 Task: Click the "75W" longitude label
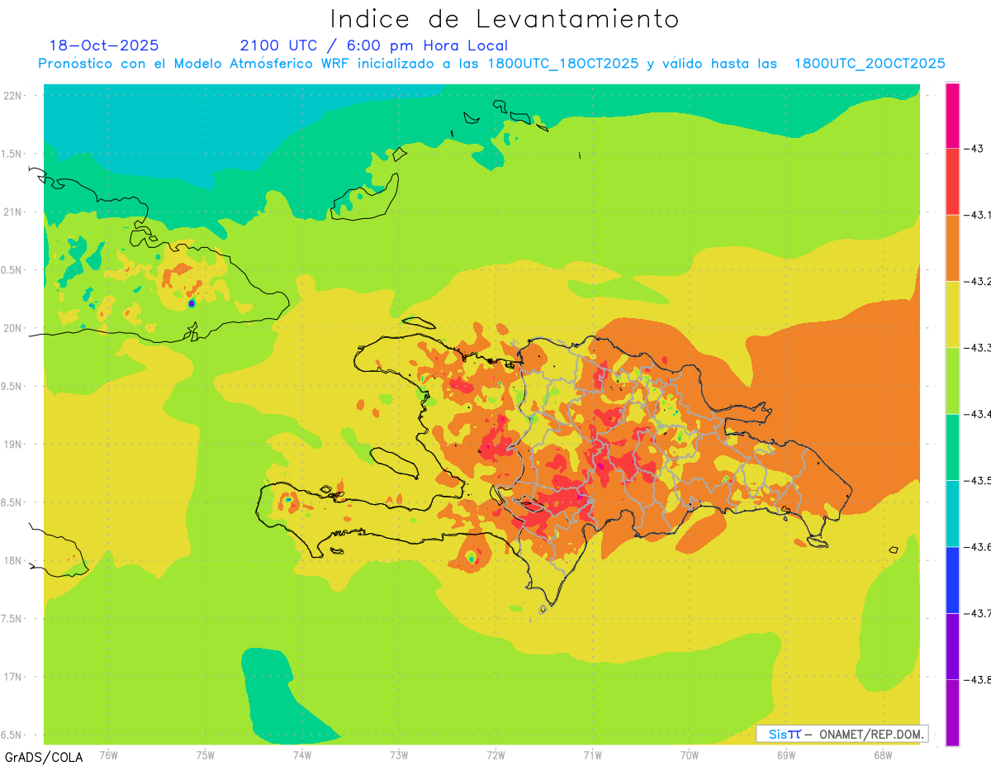coord(206,754)
